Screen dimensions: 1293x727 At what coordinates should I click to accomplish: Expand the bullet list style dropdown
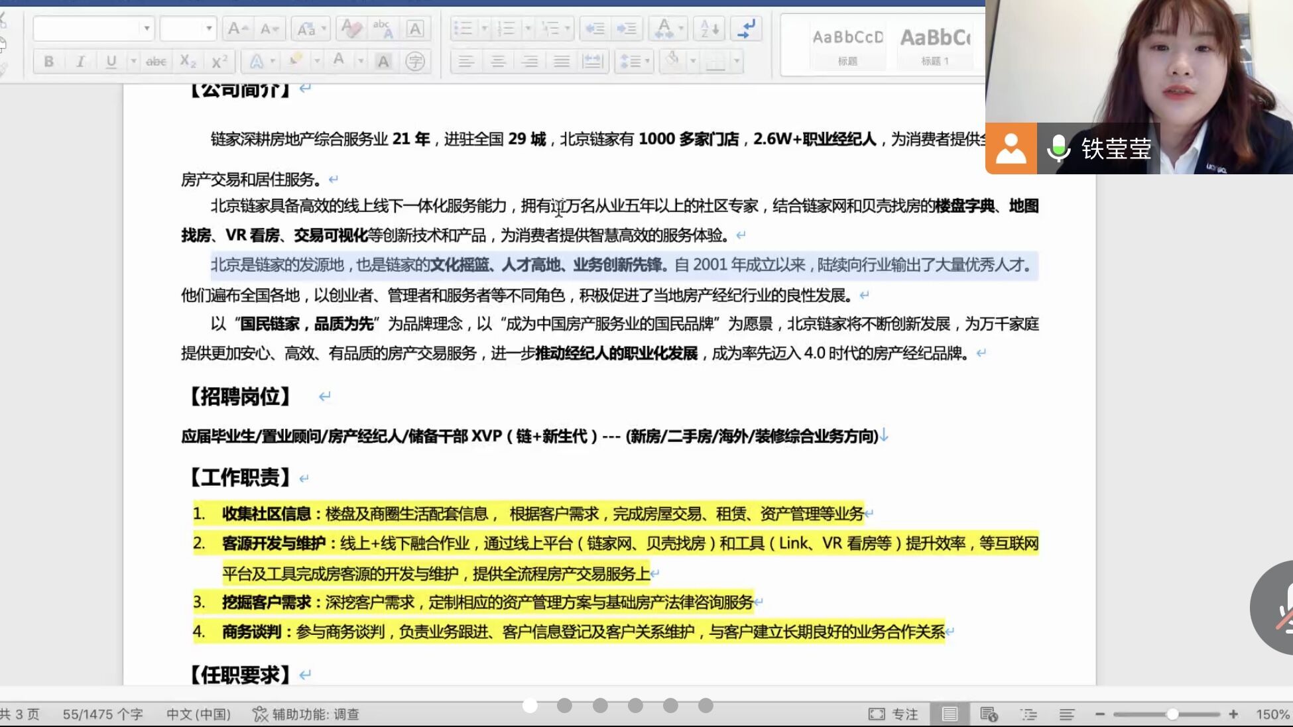[484, 28]
